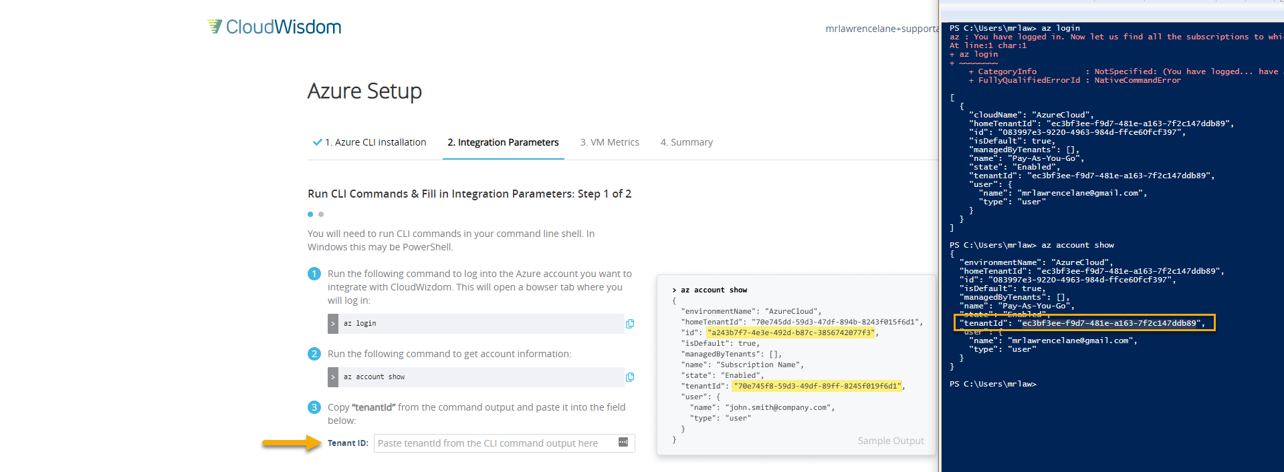Screen dimensions: 1284x472
Task: Go to the Summary tab
Action: (x=687, y=142)
